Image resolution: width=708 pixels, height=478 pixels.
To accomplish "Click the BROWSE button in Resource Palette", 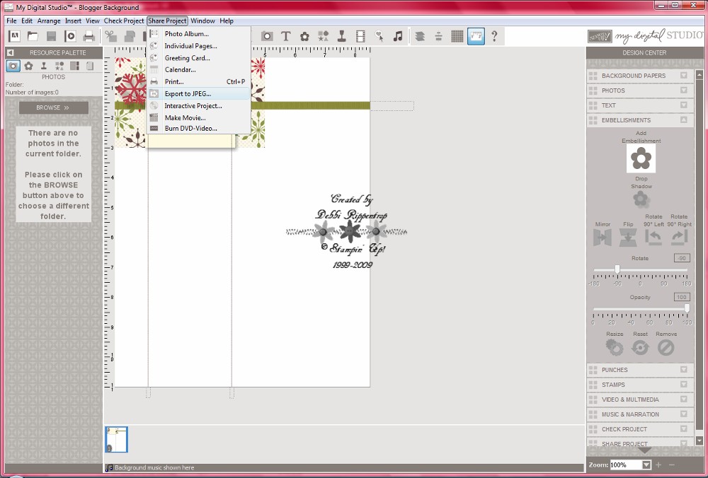I will tap(54, 107).
